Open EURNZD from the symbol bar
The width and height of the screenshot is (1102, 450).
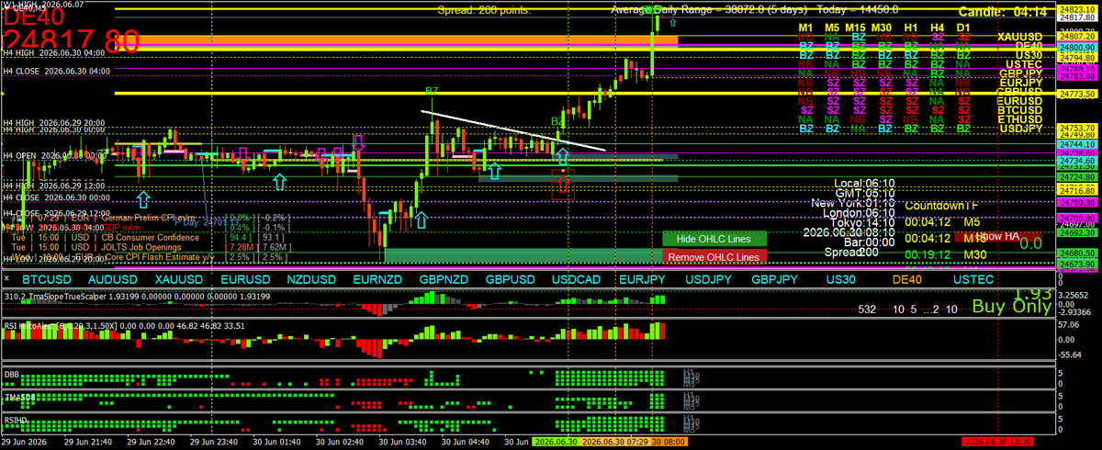click(377, 278)
